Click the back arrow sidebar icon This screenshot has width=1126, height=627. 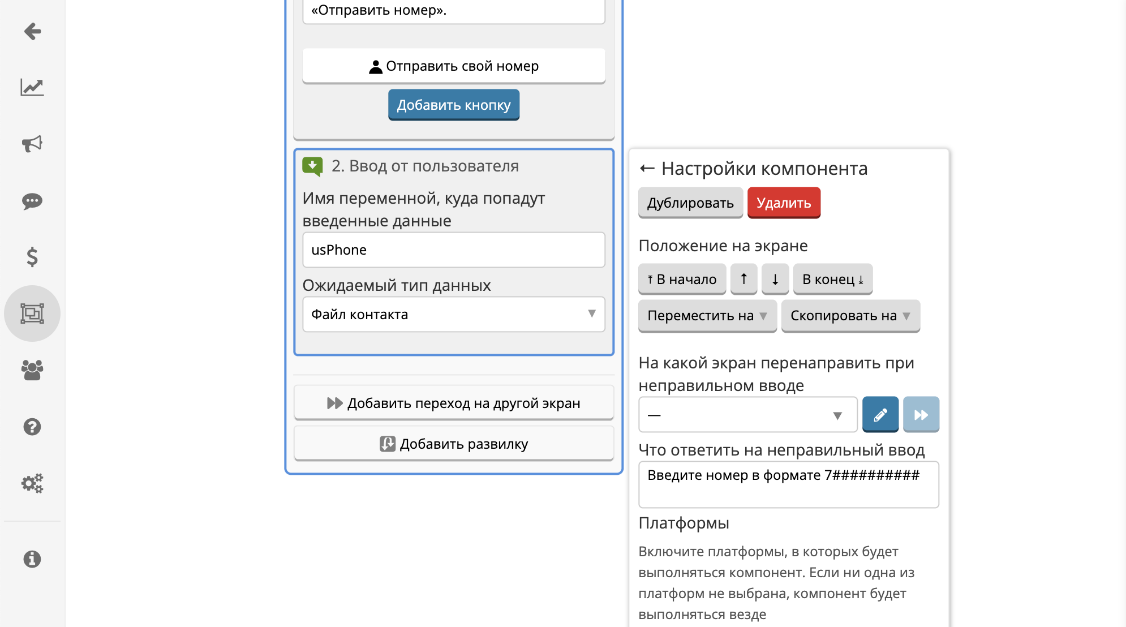click(x=32, y=31)
